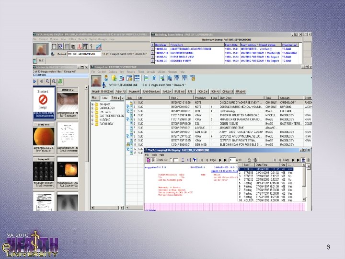Select the 'HOLTER' row in EKG study list

pos(266,200)
